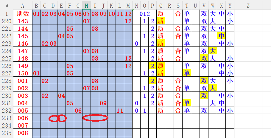Image resolution: width=271 pixels, height=138 pixels.
Task: Click blue 1 in row 232
Action: (x=144, y=111)
